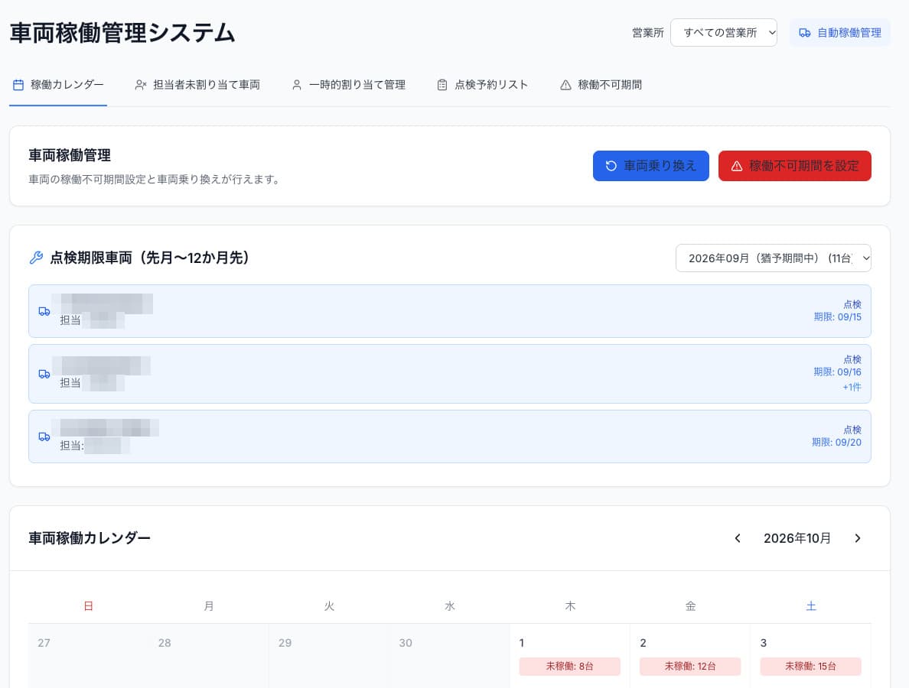Viewport: 909px width, 688px height.
Task: Click the 期限: 09/15 inspection text
Action: click(x=837, y=317)
